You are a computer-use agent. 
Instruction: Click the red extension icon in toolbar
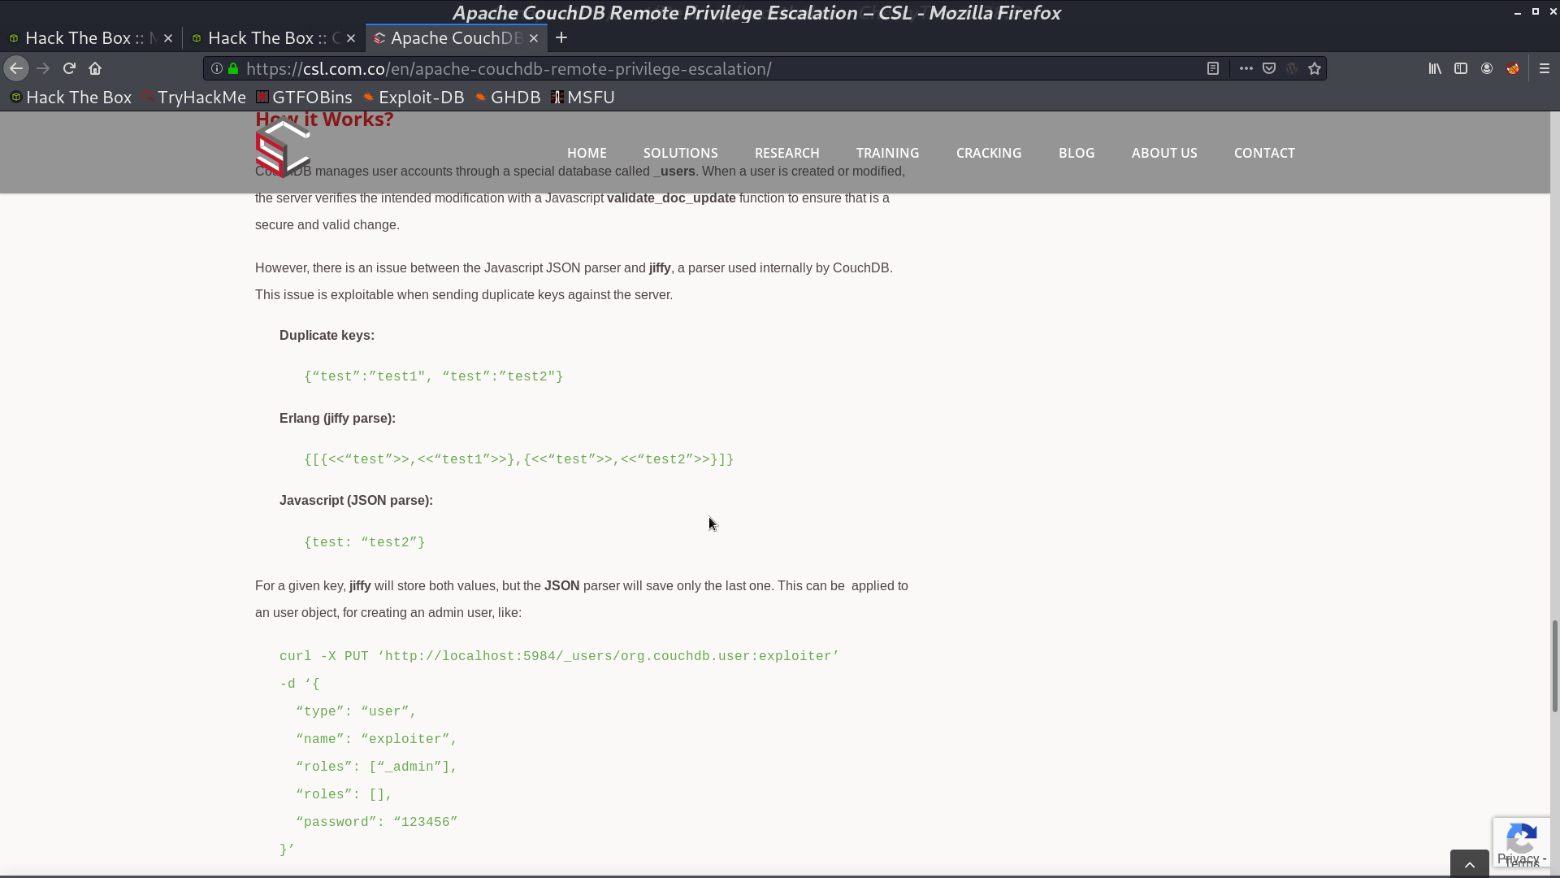(1513, 69)
